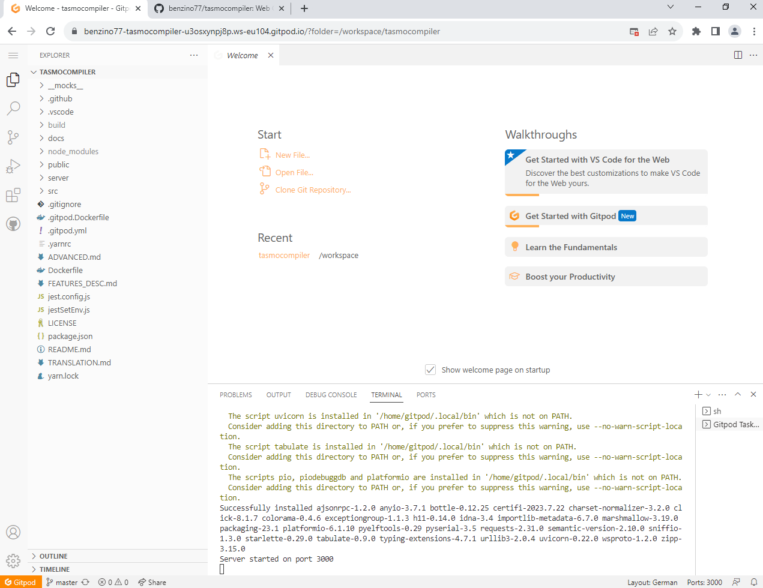Click the Open File... link
The height and width of the screenshot is (588, 763).
tap(294, 172)
